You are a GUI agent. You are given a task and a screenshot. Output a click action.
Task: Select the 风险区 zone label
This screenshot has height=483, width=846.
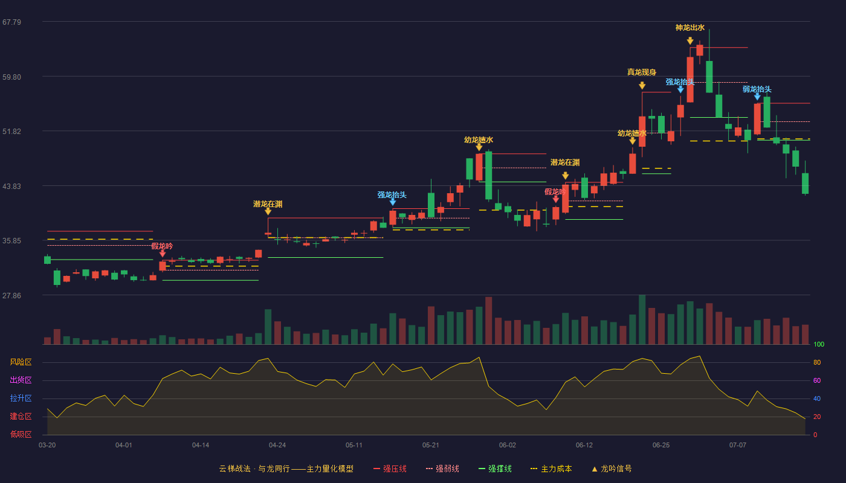click(21, 362)
